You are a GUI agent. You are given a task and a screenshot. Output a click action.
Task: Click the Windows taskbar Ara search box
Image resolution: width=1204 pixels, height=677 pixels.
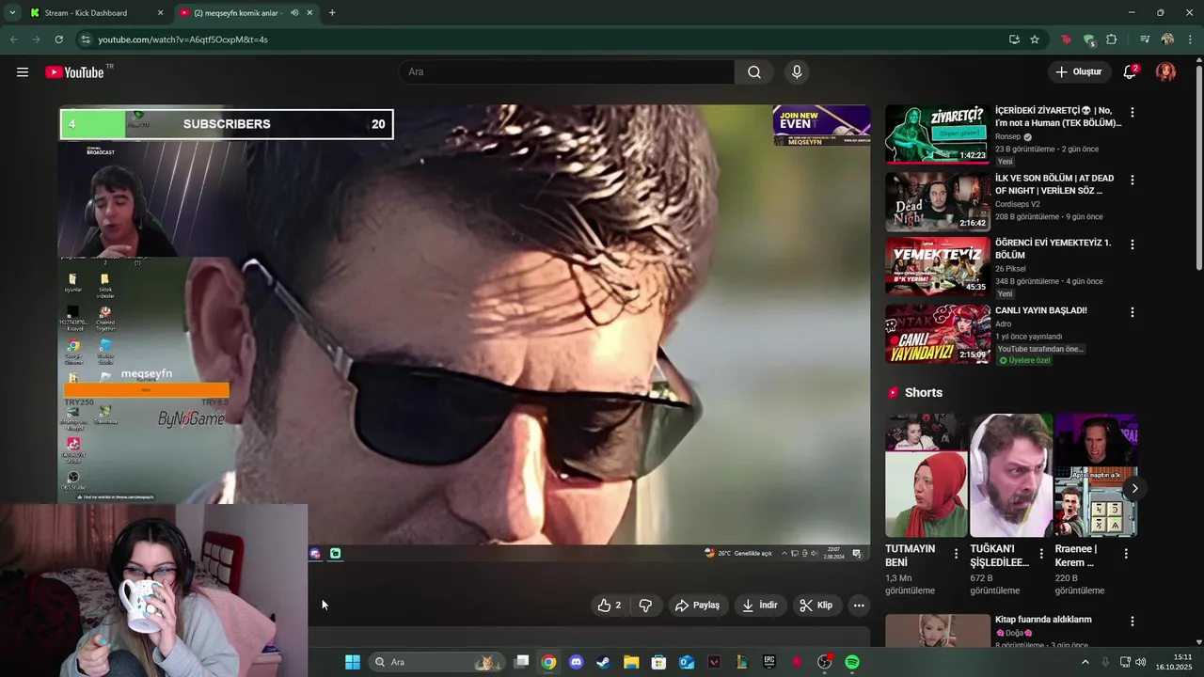pyautogui.click(x=436, y=662)
